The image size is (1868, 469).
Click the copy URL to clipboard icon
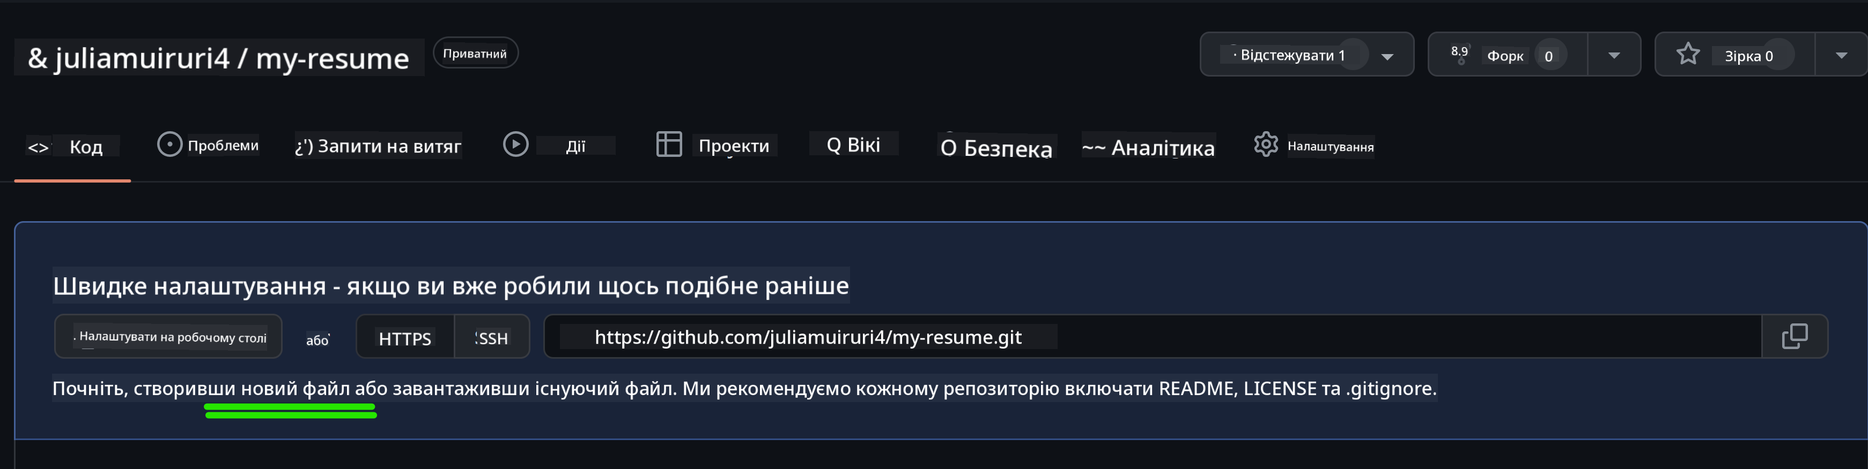coord(1797,336)
